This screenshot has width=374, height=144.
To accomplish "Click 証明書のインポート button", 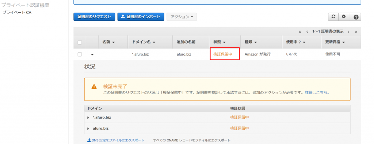I will pyautogui.click(x=141, y=17).
